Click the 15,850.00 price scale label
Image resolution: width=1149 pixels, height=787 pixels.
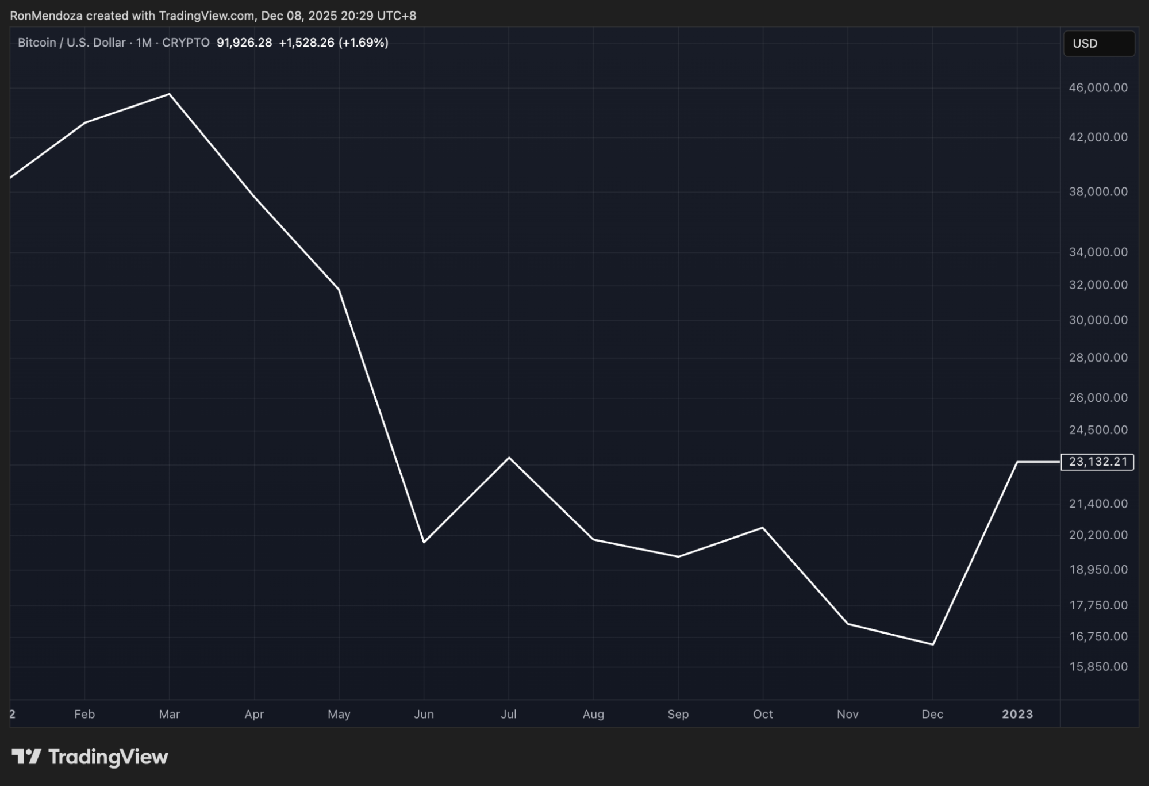click(1098, 666)
